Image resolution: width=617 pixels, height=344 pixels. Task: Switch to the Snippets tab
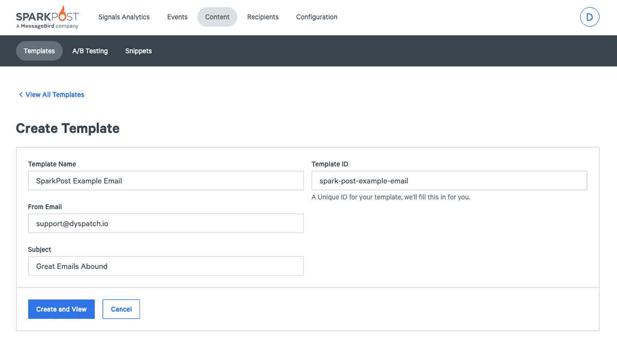[138, 51]
